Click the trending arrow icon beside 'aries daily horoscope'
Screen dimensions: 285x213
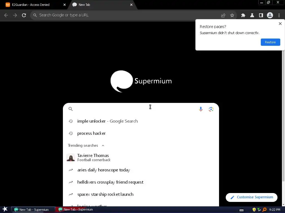pos(71,170)
